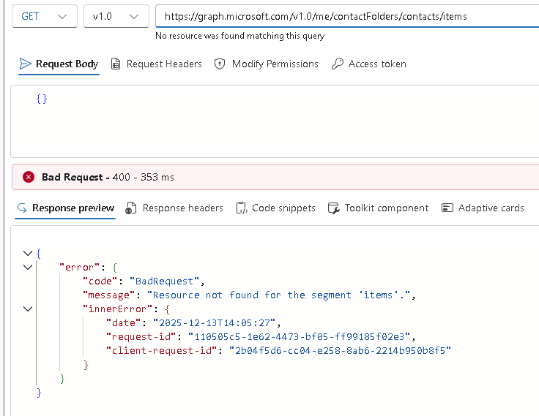Click the "innerError" key

[118, 309]
